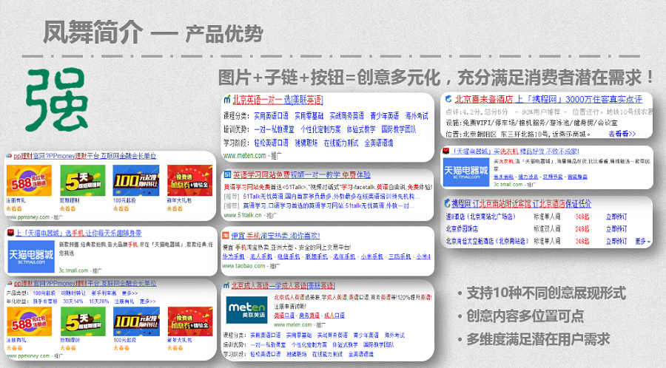Screen dimensions: 666x368
Task: Open the 小米手机 sublink in Taobao ad
Action: (x=372, y=256)
